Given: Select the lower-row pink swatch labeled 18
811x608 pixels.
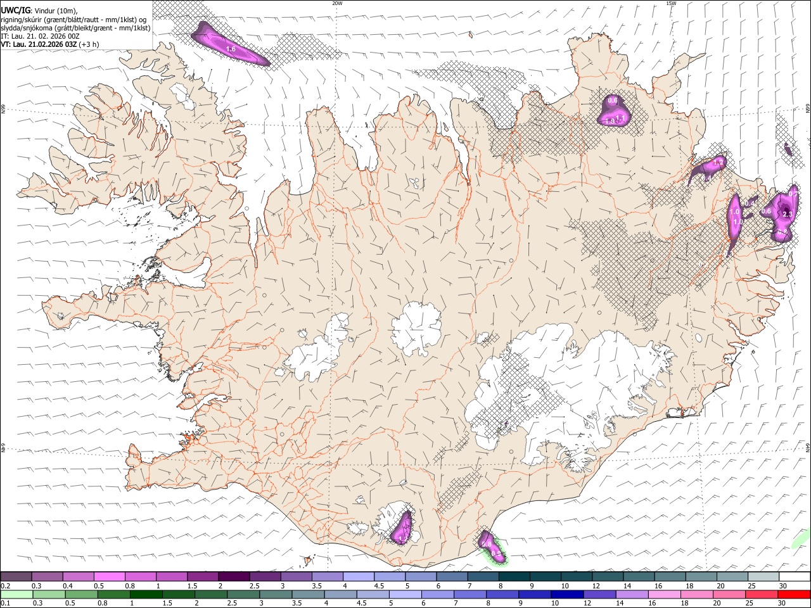Looking at the screenshot, I should coord(696,594).
